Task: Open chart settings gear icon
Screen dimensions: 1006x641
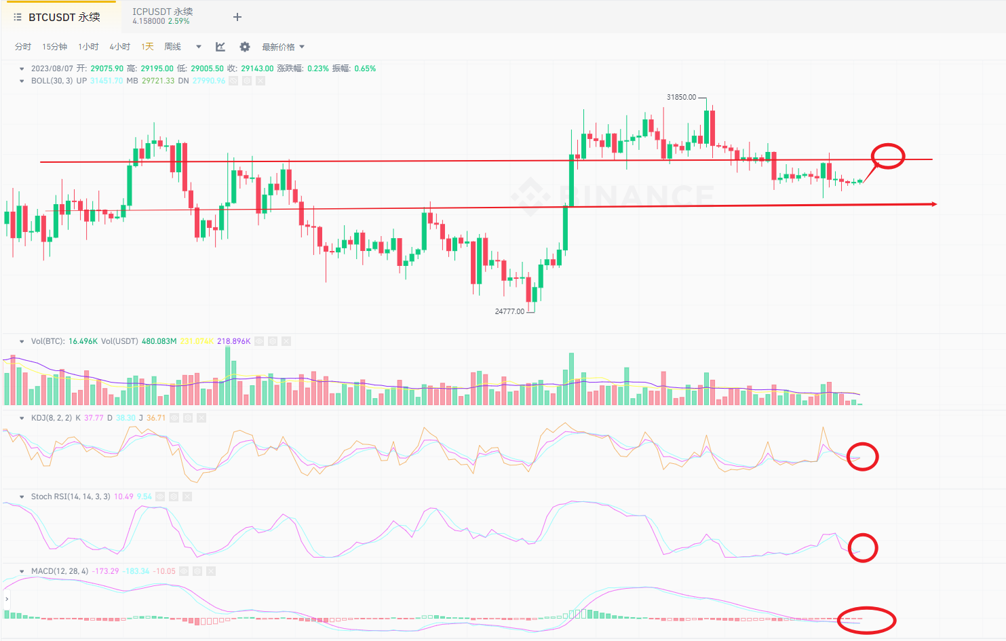Action: [x=245, y=47]
